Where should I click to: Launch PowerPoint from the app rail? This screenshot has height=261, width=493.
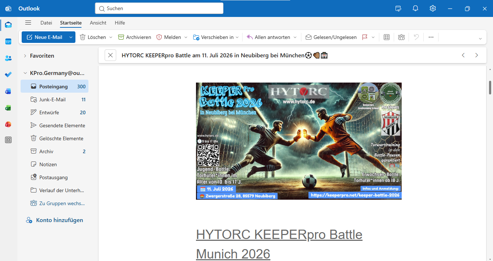pyautogui.click(x=8, y=124)
